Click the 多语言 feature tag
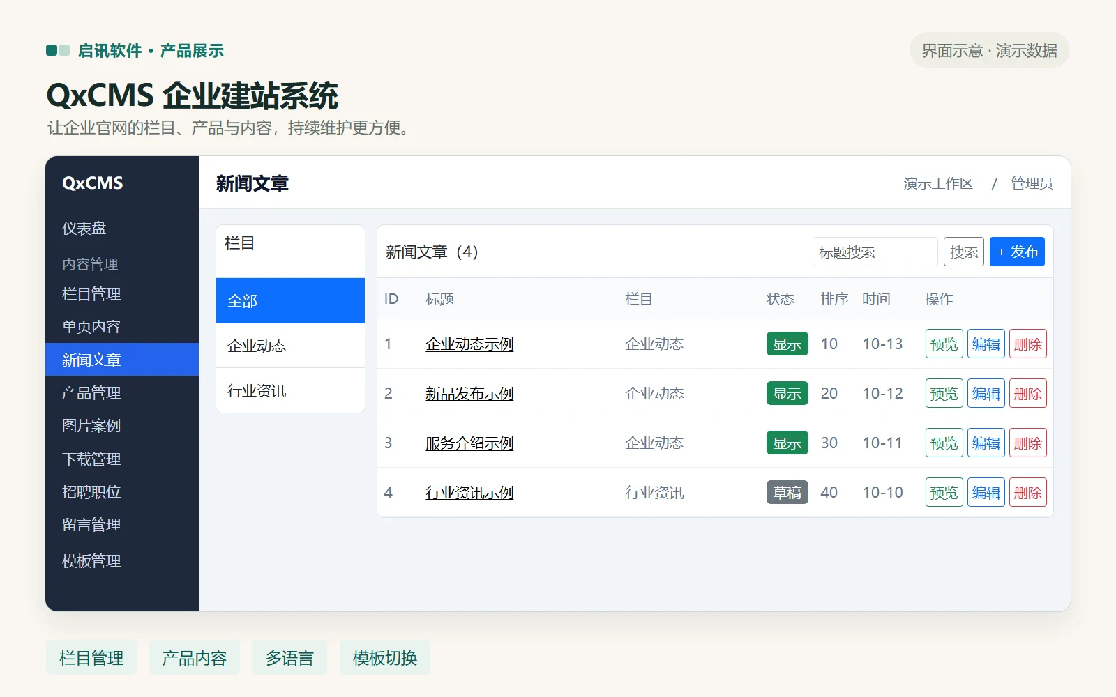1116x697 pixels. [289, 658]
